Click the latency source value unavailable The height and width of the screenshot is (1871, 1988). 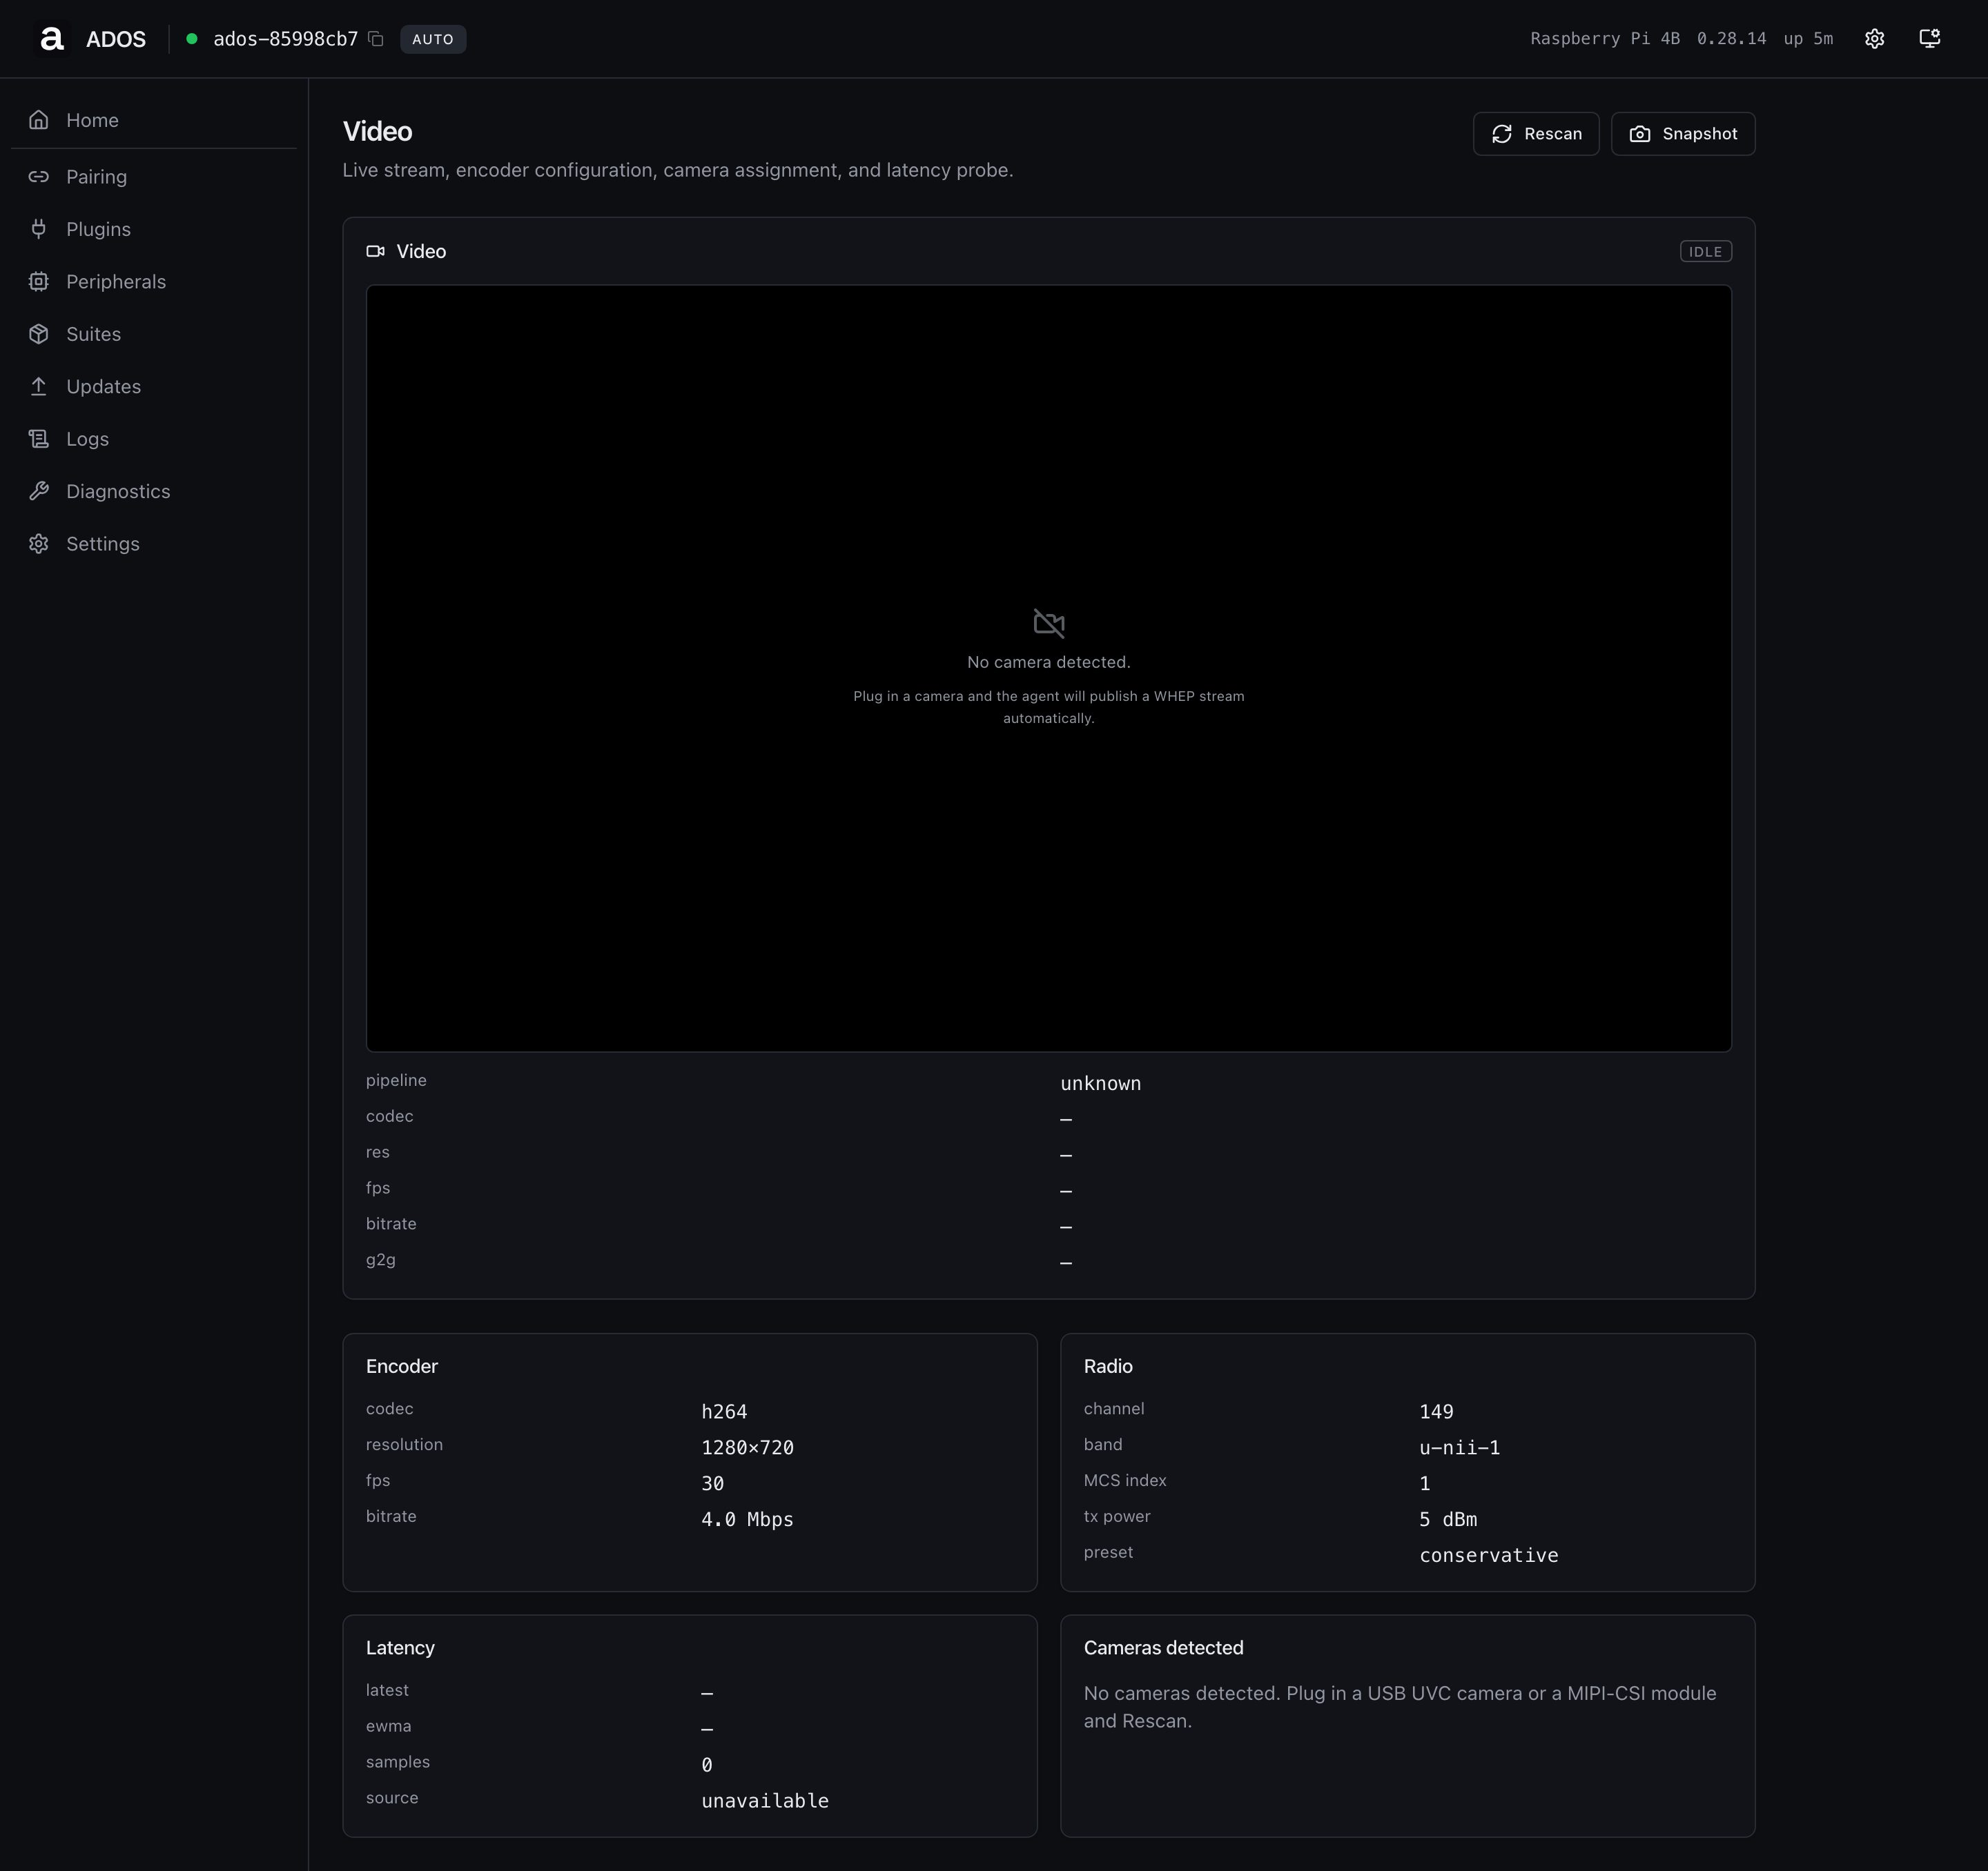(765, 1801)
